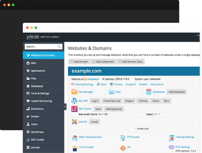This screenshot has height=153, width=202.
Task: Click the Themes button
Action: coord(143,101)
